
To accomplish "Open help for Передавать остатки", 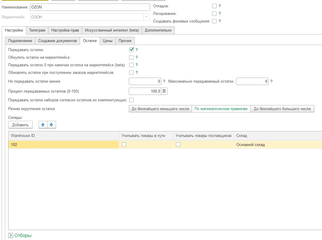I will pyautogui.click(x=136, y=50).
